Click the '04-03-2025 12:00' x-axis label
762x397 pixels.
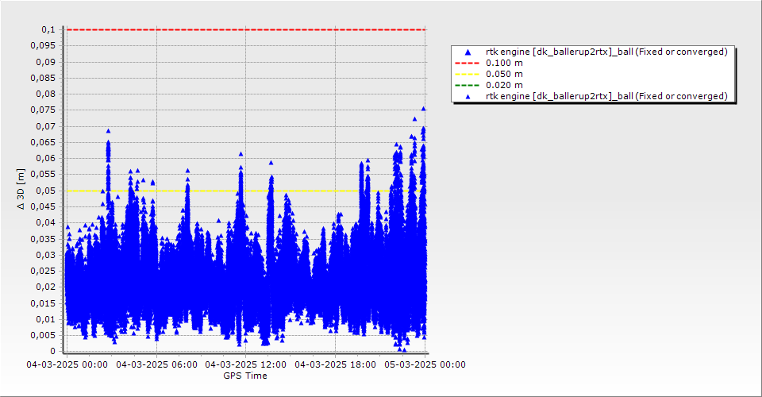[246, 364]
